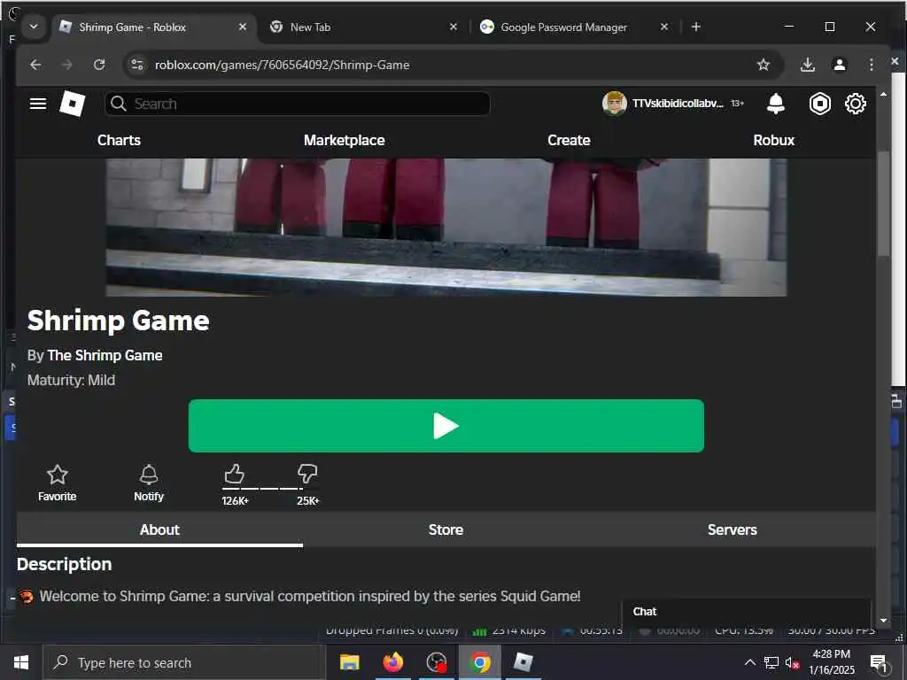
Task: Dislike the game with thumbs down
Action: (x=307, y=474)
